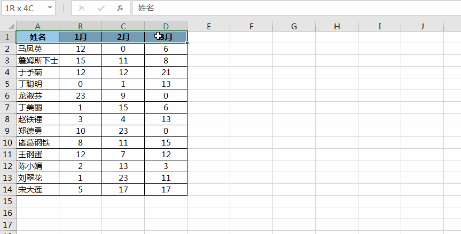Expand the Name Box dropdown arrow
The width and height of the screenshot is (461, 234).
(x=50, y=8)
